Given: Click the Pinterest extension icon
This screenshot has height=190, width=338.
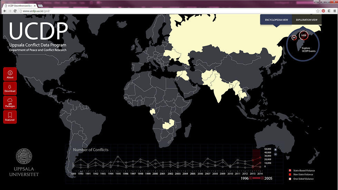Looking at the screenshot, I should coord(323,11).
